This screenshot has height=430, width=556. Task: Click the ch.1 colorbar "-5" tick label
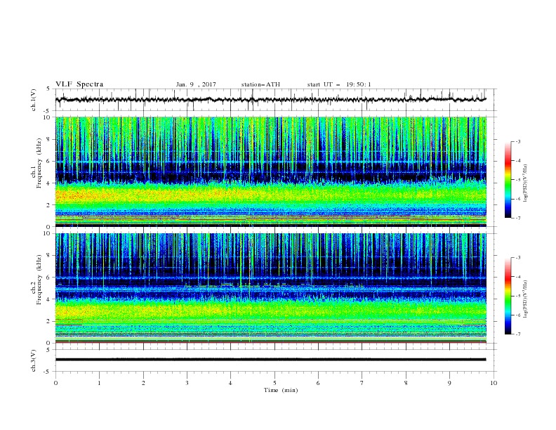[x=518, y=180]
